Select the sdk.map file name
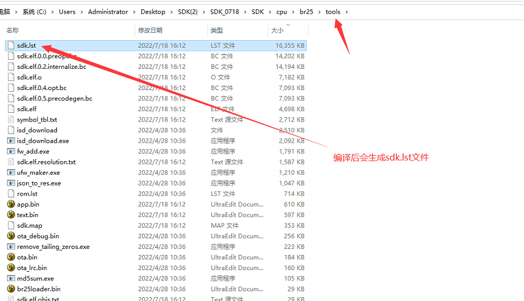The width and height of the screenshot is (524, 301). click(x=30, y=225)
